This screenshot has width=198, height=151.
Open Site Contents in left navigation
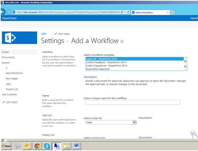9,94
